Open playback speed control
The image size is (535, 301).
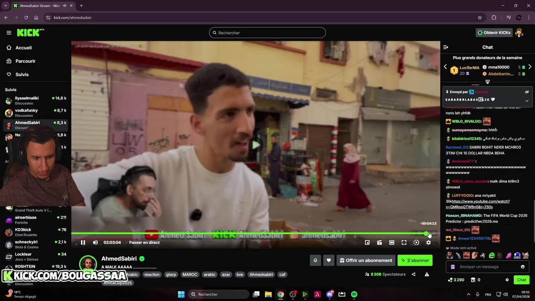(416, 242)
